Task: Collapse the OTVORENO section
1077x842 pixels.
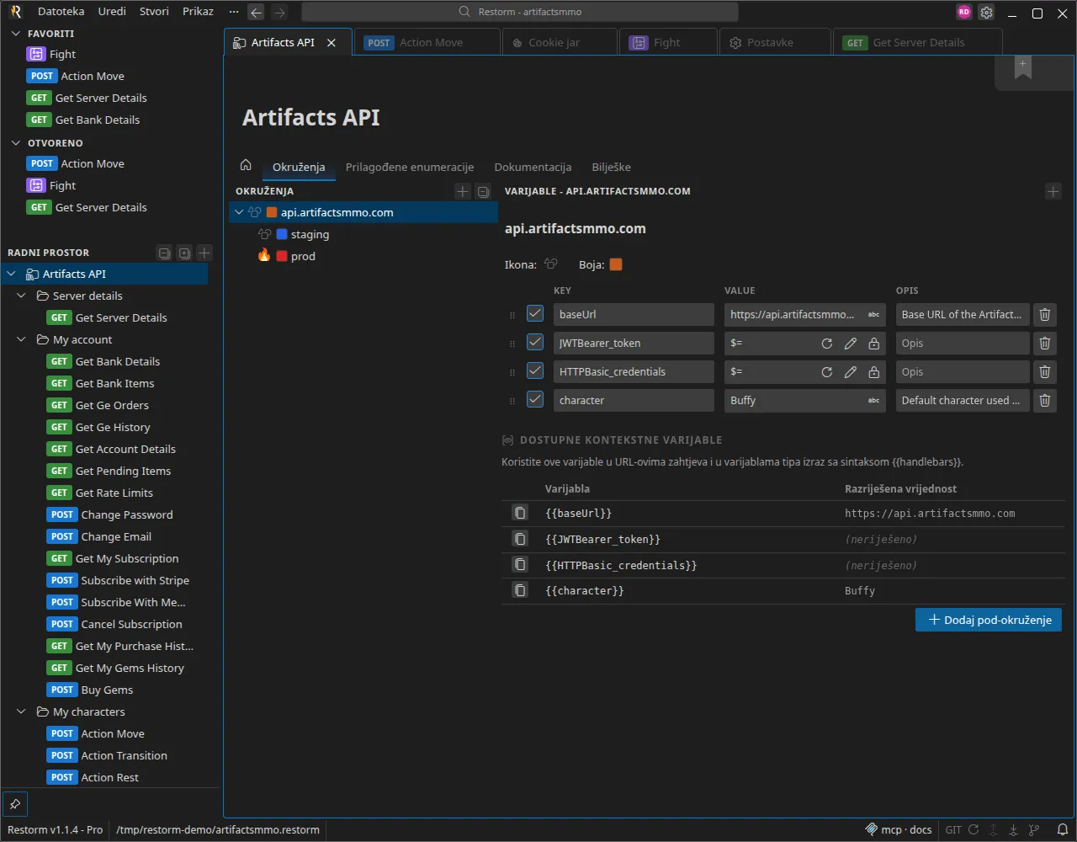Action: (x=15, y=143)
